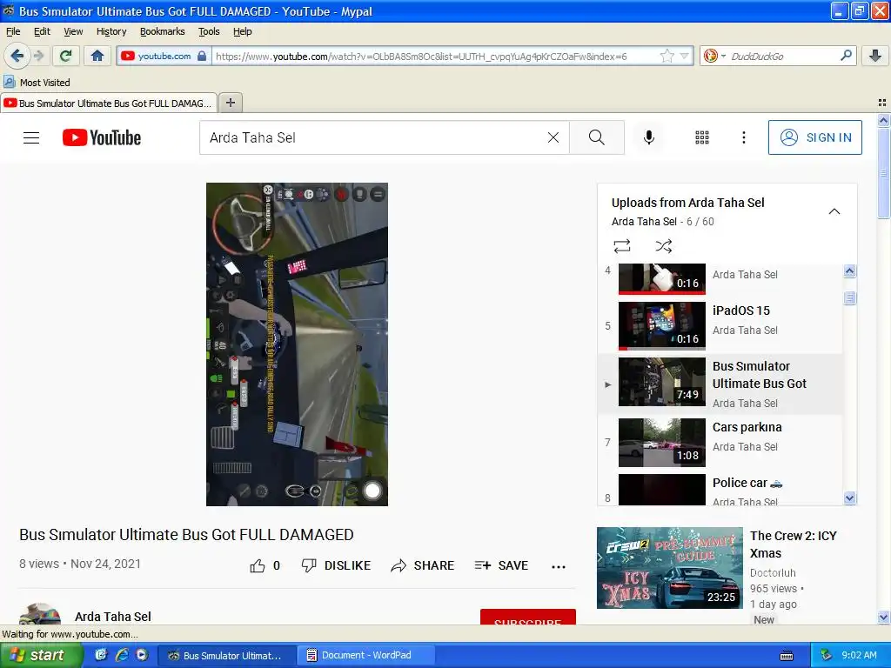Click the SIGN IN button

[814, 137]
